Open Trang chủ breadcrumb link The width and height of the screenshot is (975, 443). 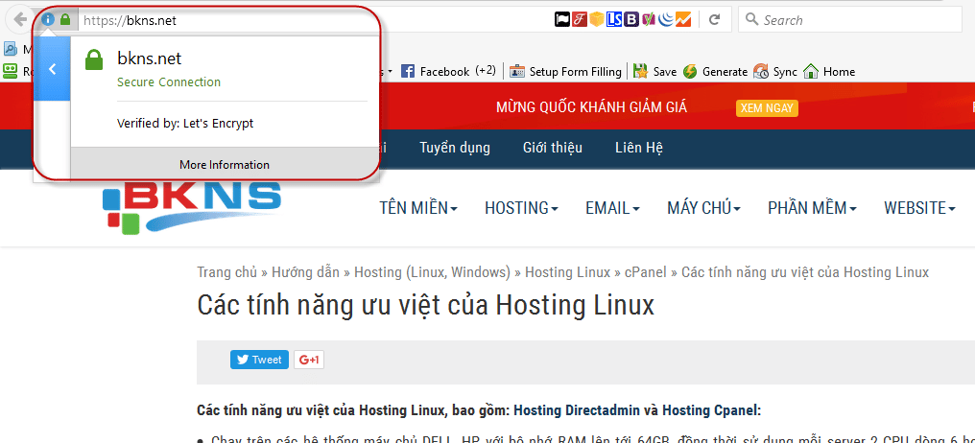pos(227,272)
